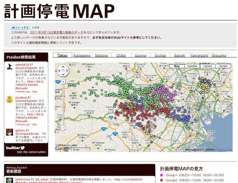This screenshot has height=183, width=238.
Task: Click Join the conversation link
Action: tap(31, 152)
